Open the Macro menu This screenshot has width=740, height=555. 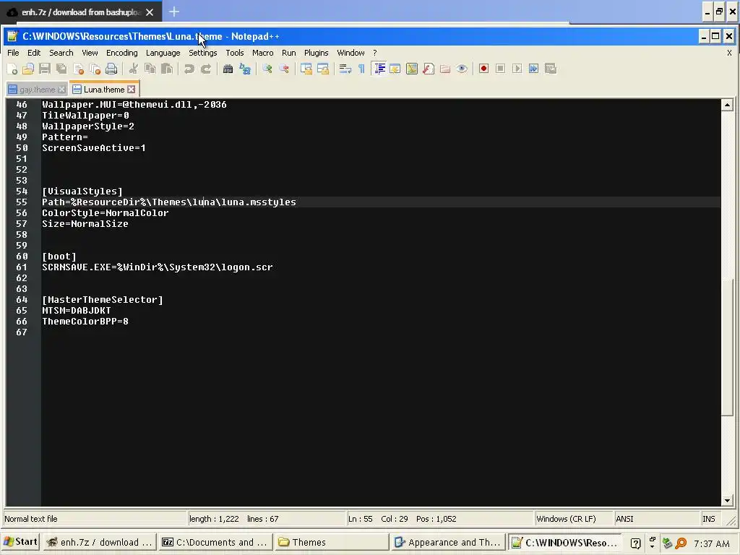[263, 53]
